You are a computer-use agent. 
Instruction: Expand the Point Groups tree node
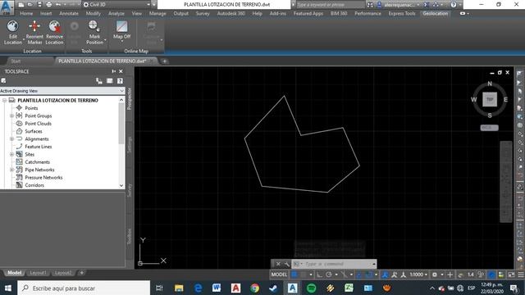tap(11, 116)
